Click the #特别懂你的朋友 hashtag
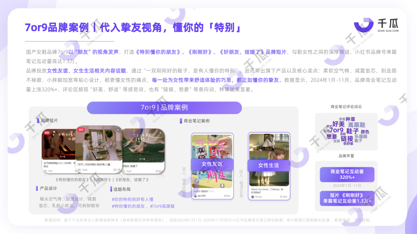417x234 pixels. [x=128, y=206]
